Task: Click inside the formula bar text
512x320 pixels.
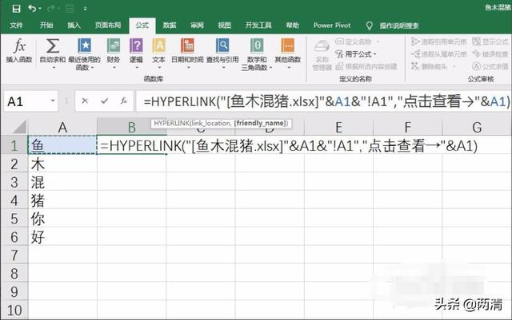Action: (x=320, y=101)
